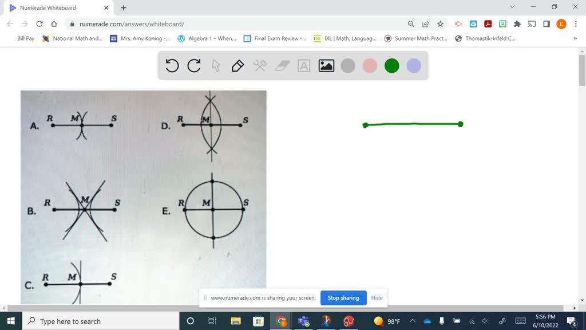This screenshot has height=330, width=586.
Task: Select the shapes tool on the whiteboard toolbar
Action: 259,65
